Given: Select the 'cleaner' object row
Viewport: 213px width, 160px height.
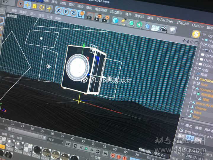Looking at the screenshot, I should coord(201,108).
